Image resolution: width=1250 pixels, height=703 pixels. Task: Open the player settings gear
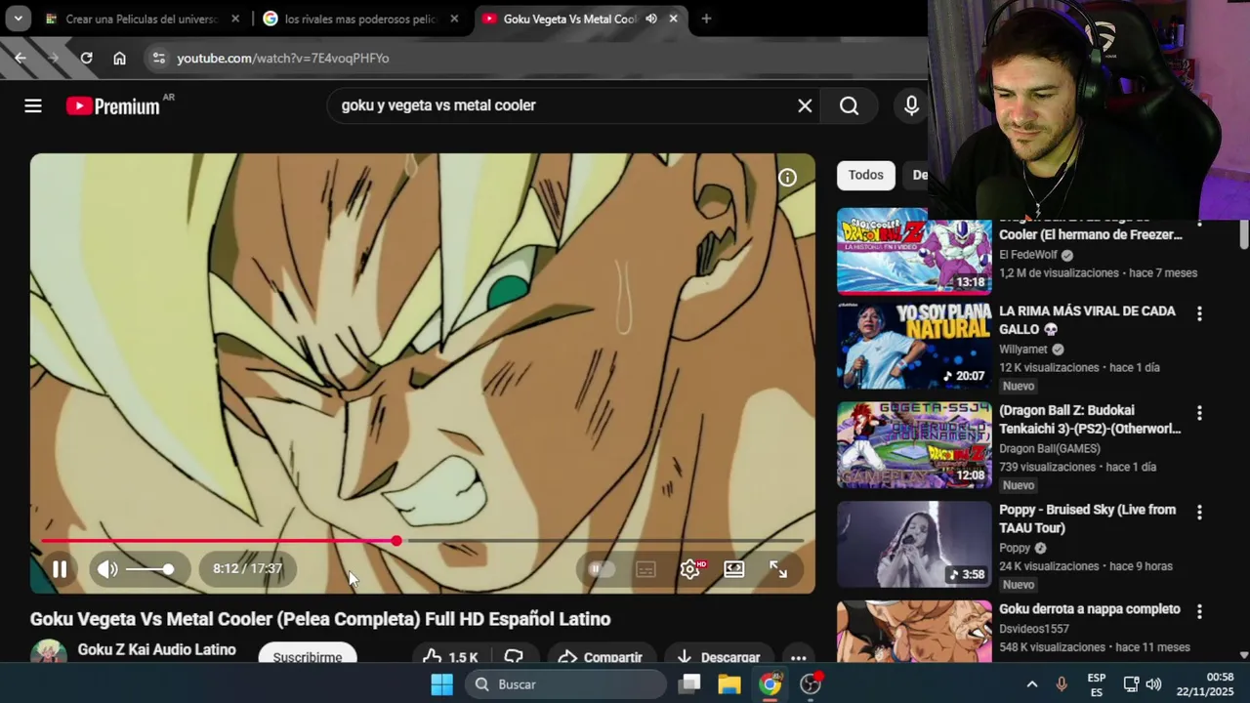690,569
